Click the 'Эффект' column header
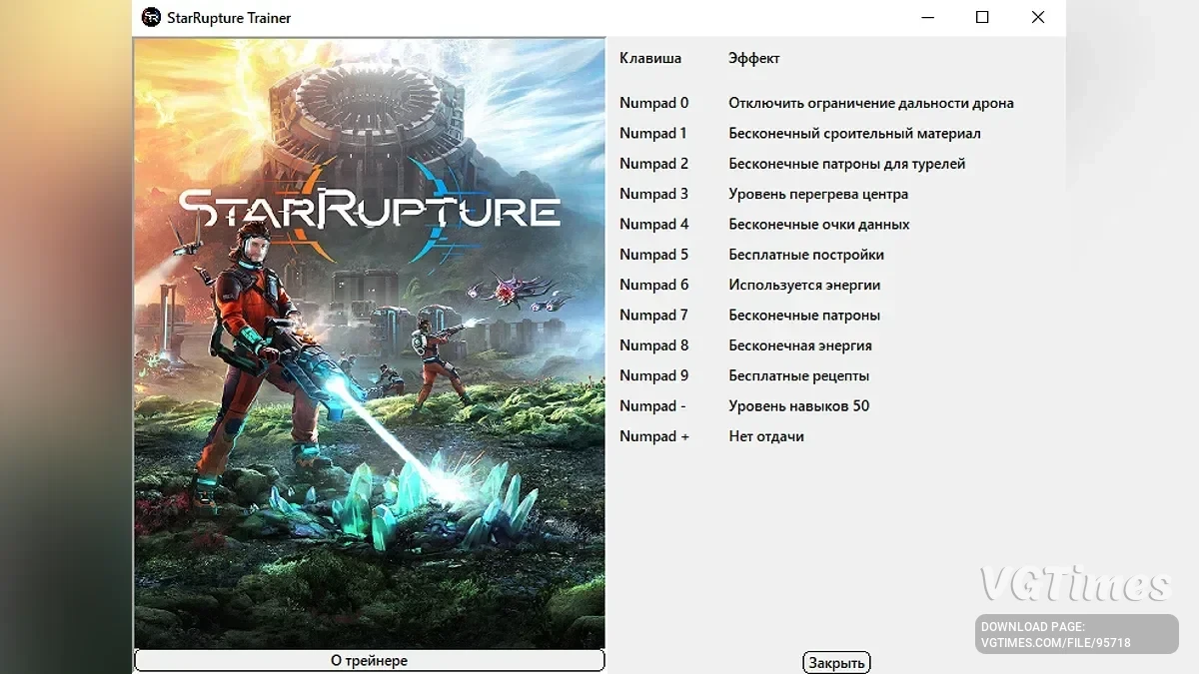 point(754,58)
